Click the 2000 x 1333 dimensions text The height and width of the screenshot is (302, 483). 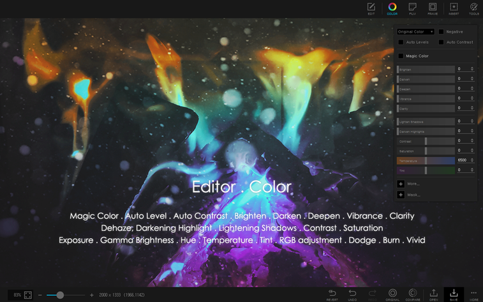[x=110, y=295]
